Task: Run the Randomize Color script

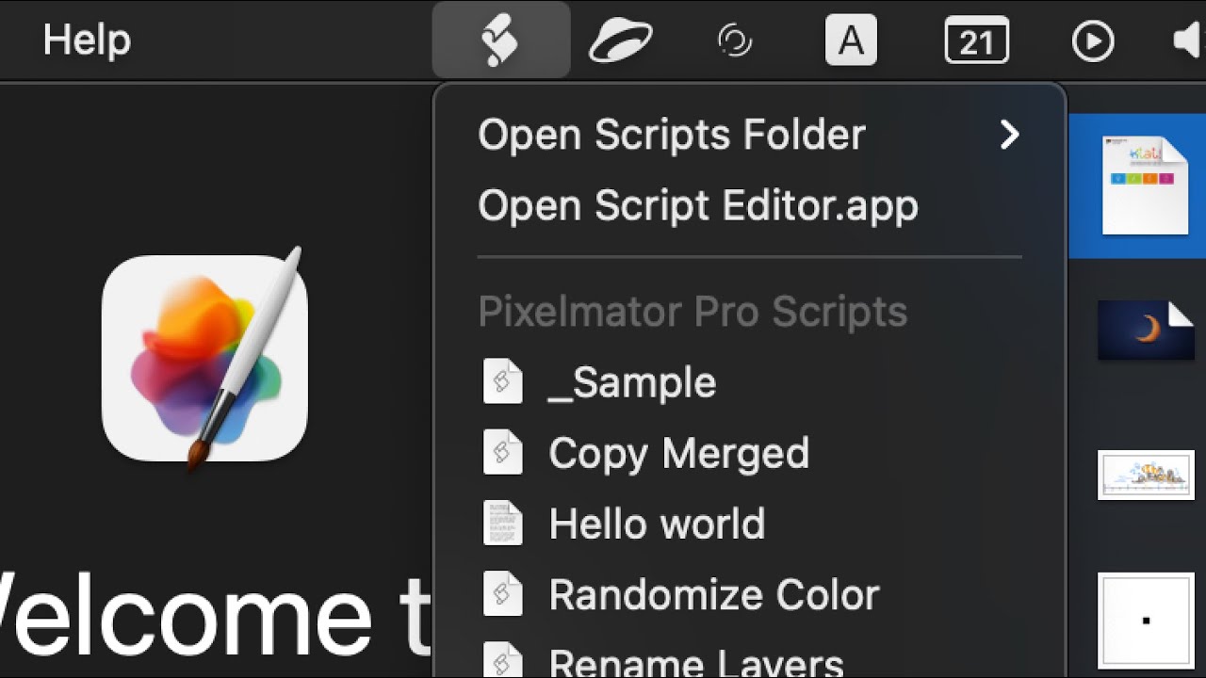Action: point(713,594)
